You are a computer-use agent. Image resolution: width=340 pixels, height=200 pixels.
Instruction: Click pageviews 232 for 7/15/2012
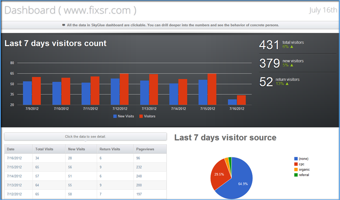[139, 167]
